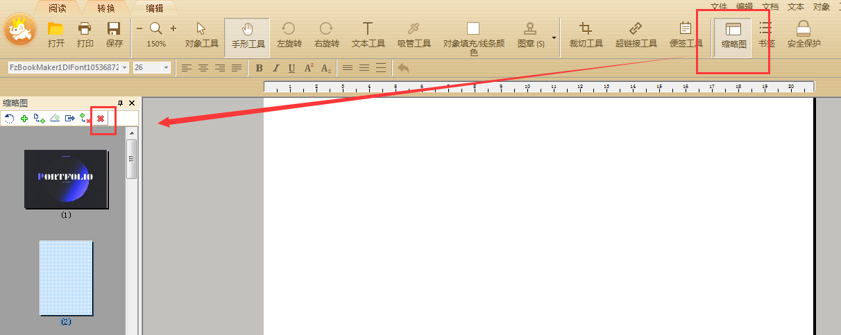
Task: Click green plus add page icon
Action: 24,119
